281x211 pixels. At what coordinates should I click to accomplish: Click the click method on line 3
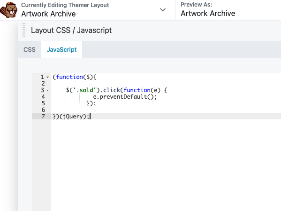[x=112, y=90]
